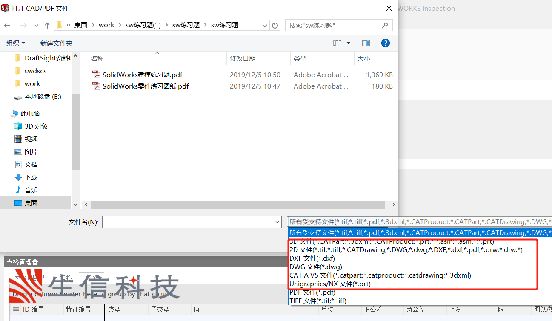The image size is (552, 321).
Task: Click 上限 column header in table
Action: 455,310
